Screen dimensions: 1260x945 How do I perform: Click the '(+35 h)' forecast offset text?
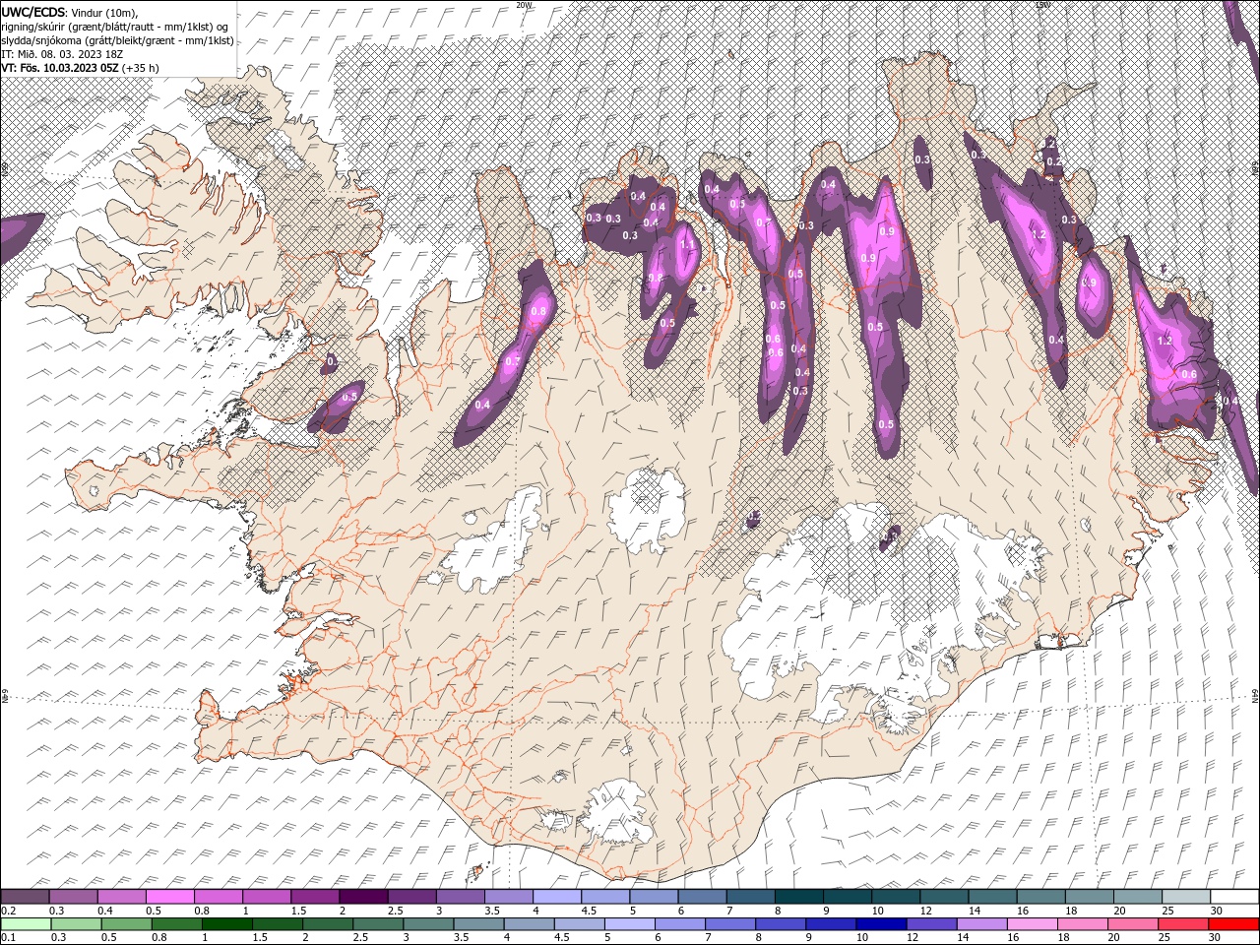point(141,68)
